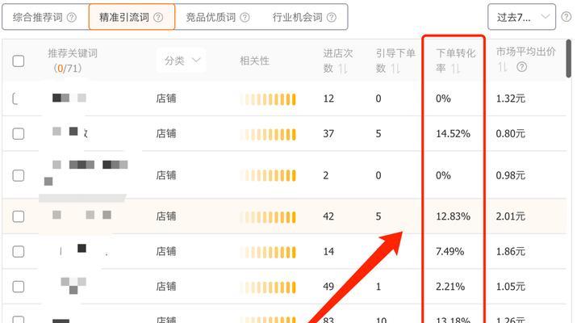Click 1.05元 average bid cell
Viewport: 577px width, 323px height.
[510, 287]
